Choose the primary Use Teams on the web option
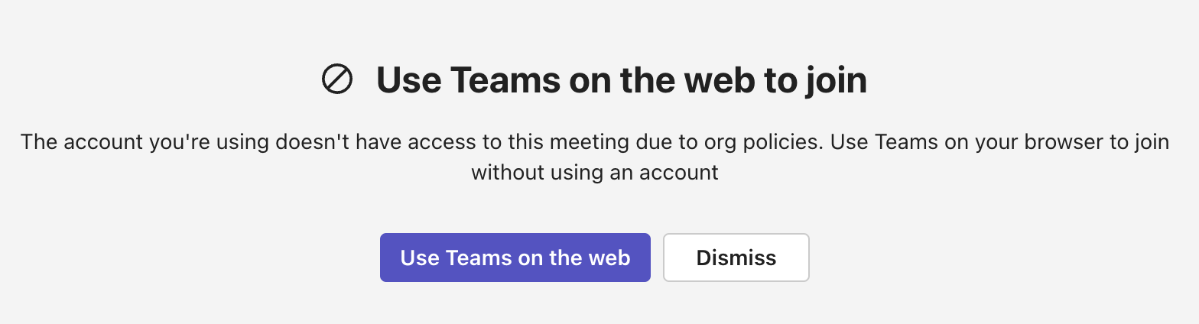Image resolution: width=1199 pixels, height=324 pixels. (515, 258)
